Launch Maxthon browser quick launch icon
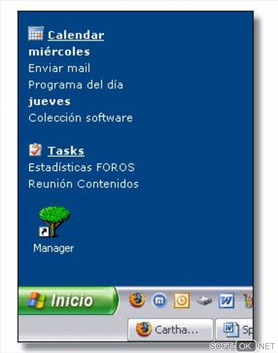This screenshot has width=278, height=353. 159,301
